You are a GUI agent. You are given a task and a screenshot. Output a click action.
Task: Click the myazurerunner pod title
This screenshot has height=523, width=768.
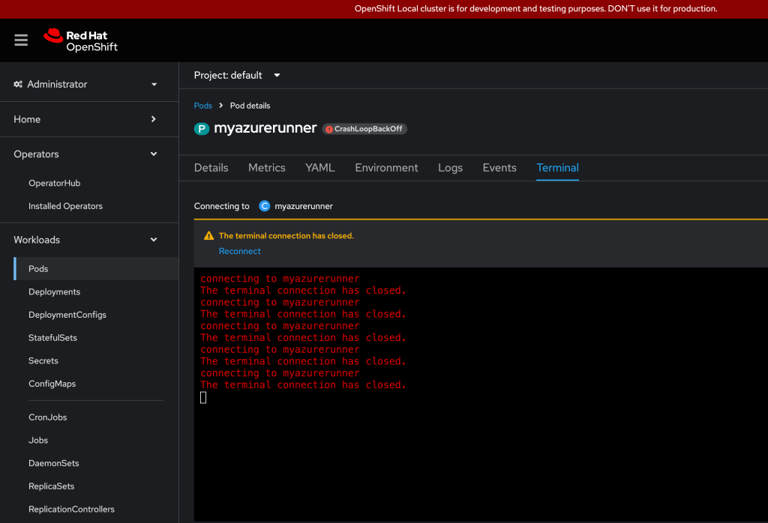pos(265,128)
